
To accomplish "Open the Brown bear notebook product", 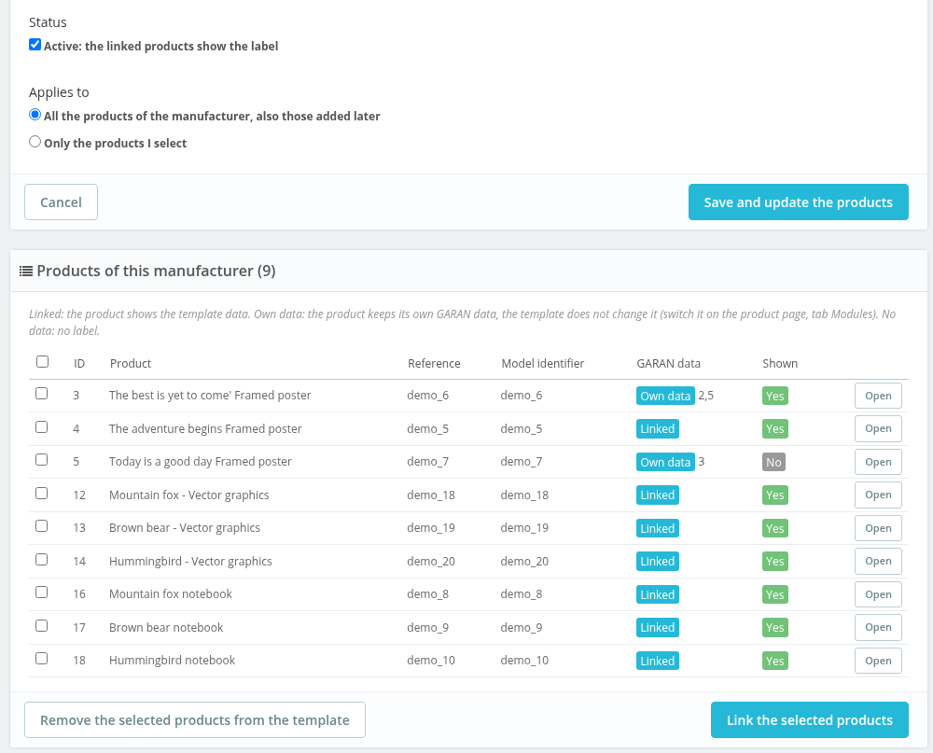I will click(878, 627).
